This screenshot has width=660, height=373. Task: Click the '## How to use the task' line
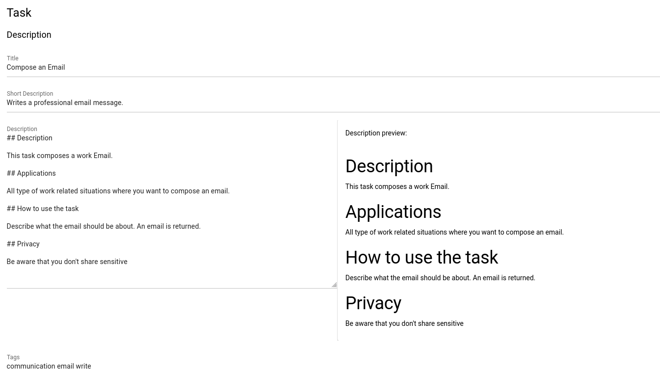pyautogui.click(x=43, y=209)
